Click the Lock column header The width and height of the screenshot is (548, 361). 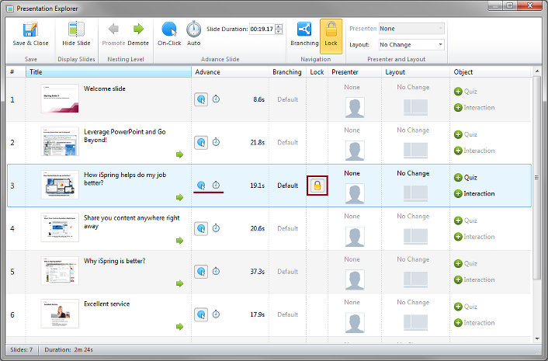click(x=317, y=72)
